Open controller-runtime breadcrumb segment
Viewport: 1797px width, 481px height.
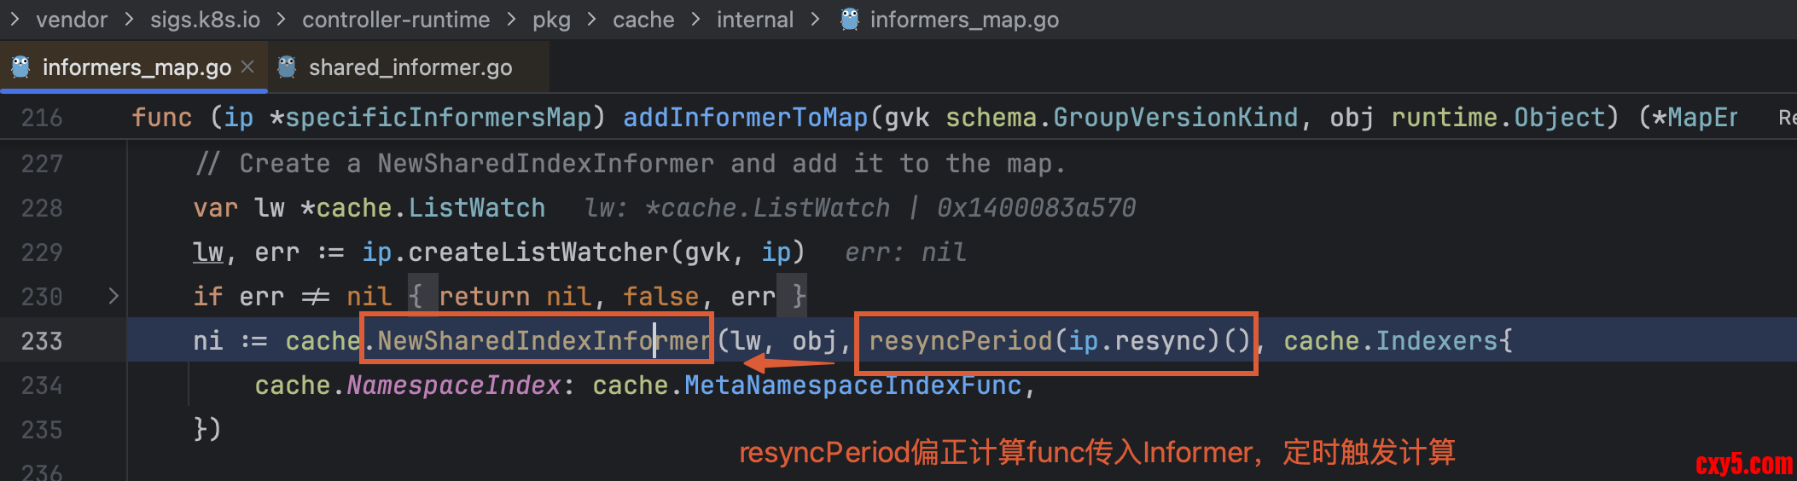pyautogui.click(x=396, y=19)
